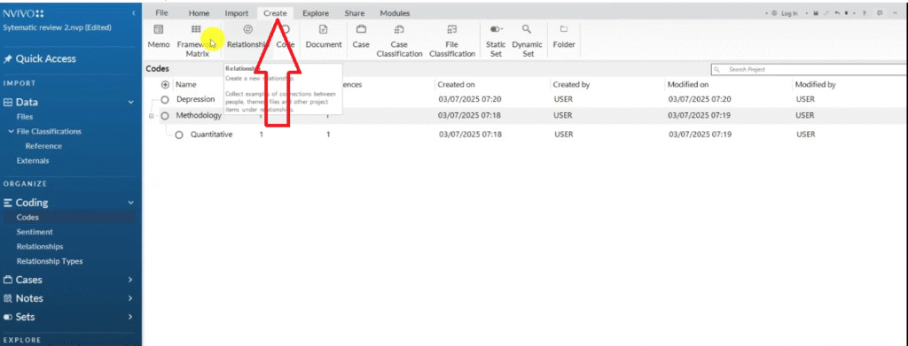
Task: Create a new Document
Action: (x=323, y=36)
